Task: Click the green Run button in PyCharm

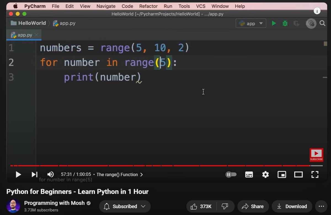Action: click(274, 23)
